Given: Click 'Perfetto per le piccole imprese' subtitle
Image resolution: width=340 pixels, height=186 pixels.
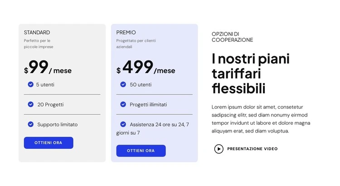Looking at the screenshot, I should click(x=39, y=44).
